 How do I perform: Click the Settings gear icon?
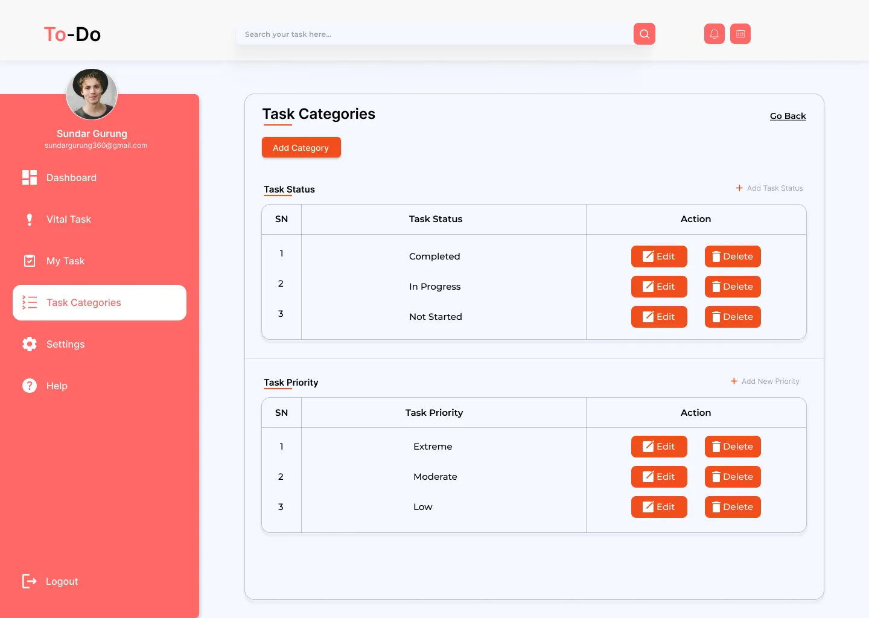(x=30, y=344)
